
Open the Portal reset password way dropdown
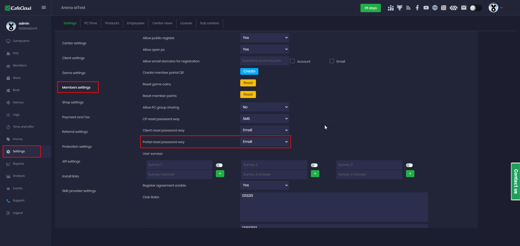(264, 142)
